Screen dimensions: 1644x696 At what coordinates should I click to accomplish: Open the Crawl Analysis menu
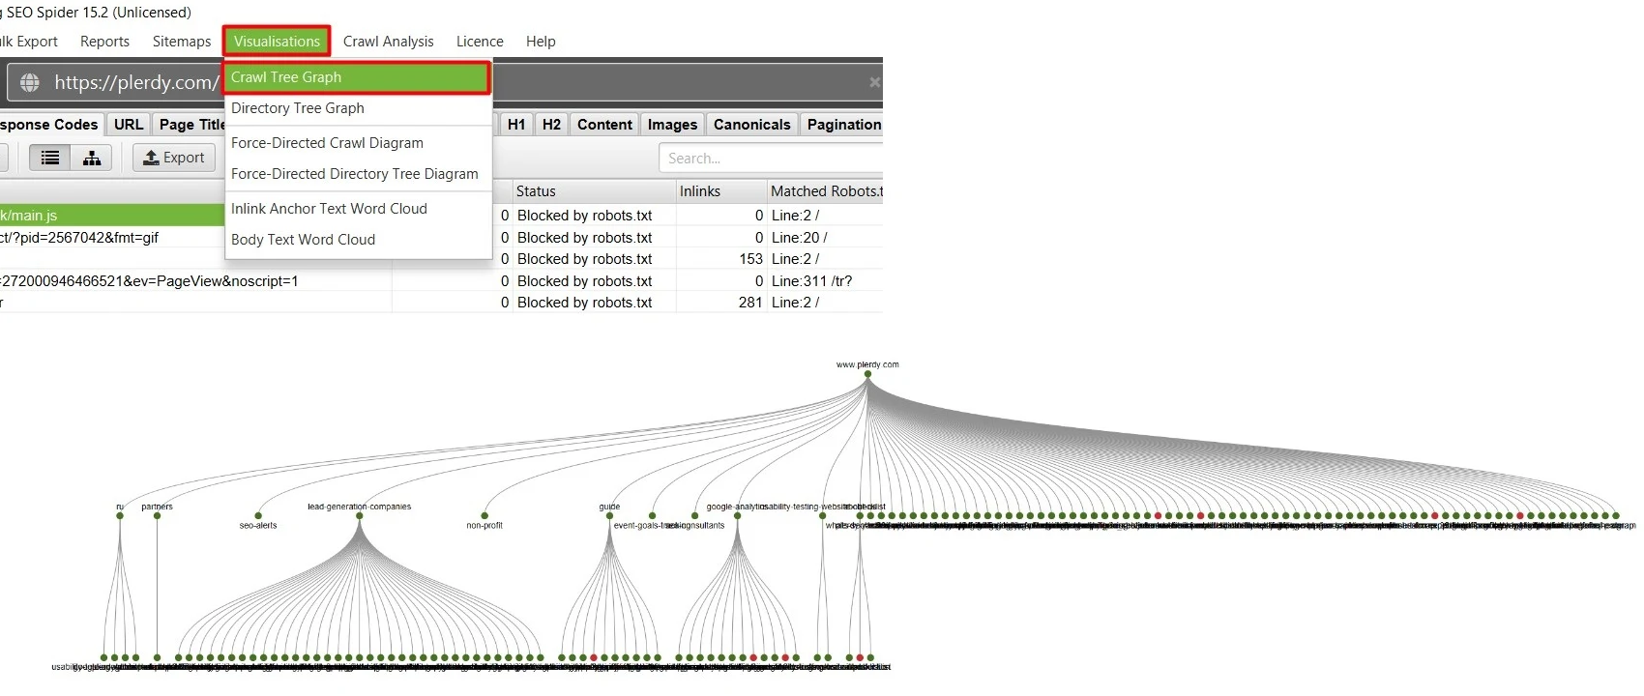click(388, 42)
